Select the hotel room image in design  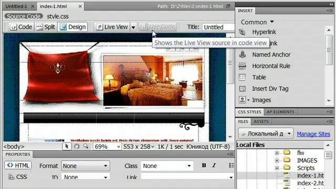(153, 80)
